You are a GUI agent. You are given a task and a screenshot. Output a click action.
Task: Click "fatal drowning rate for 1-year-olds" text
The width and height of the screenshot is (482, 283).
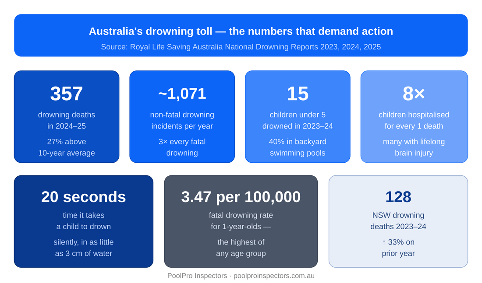tap(241, 221)
